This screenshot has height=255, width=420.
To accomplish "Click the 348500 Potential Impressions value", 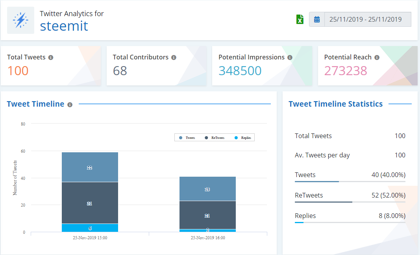I will [x=240, y=71].
